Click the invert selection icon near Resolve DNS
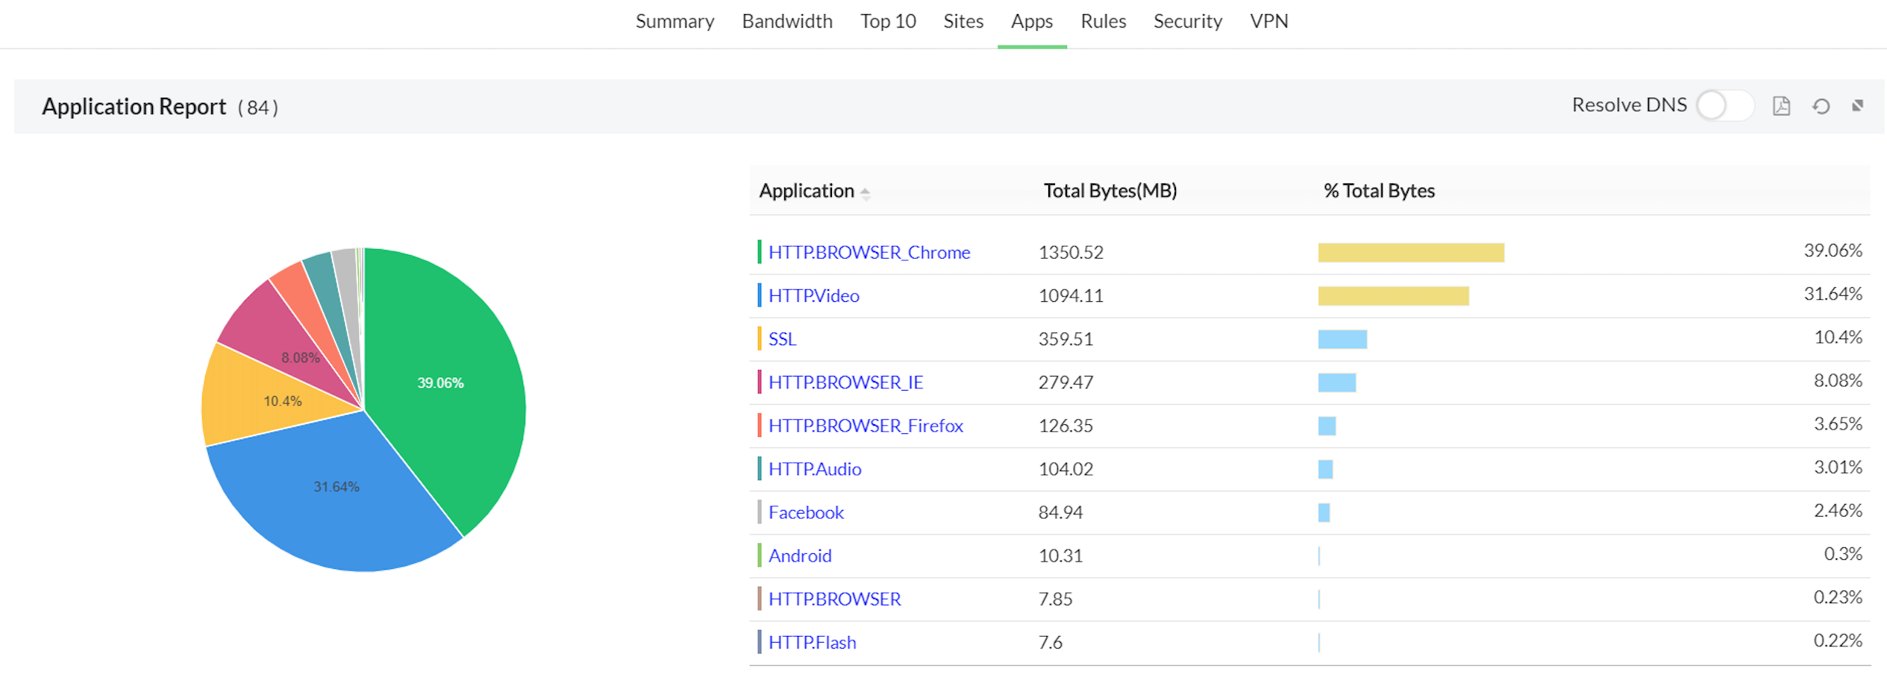This screenshot has height=674, width=1887. click(x=1858, y=106)
